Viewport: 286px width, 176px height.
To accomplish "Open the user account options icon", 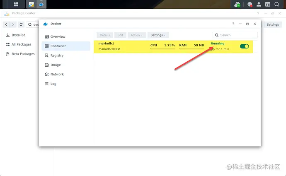I will [x=259, y=5].
